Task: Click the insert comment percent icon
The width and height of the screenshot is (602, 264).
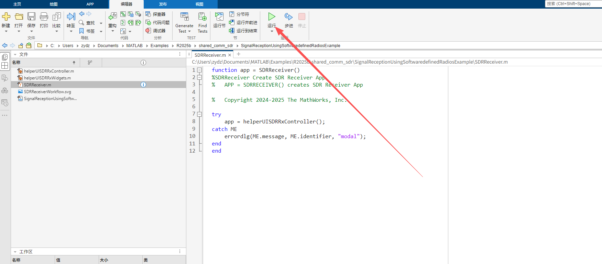Action: [123, 14]
